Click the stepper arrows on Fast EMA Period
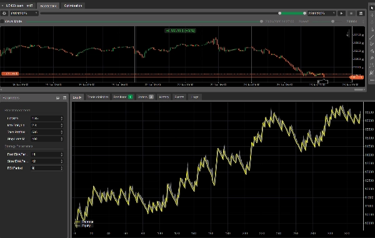The image size is (375, 238). pos(62,154)
